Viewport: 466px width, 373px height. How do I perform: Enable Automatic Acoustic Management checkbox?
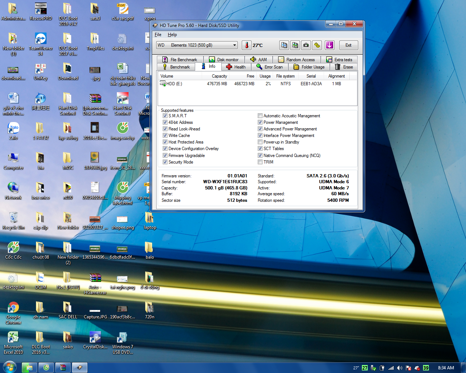coord(260,116)
